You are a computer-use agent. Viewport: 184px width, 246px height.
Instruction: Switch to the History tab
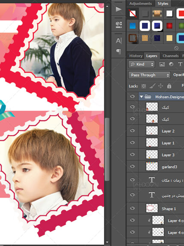tap(136, 56)
